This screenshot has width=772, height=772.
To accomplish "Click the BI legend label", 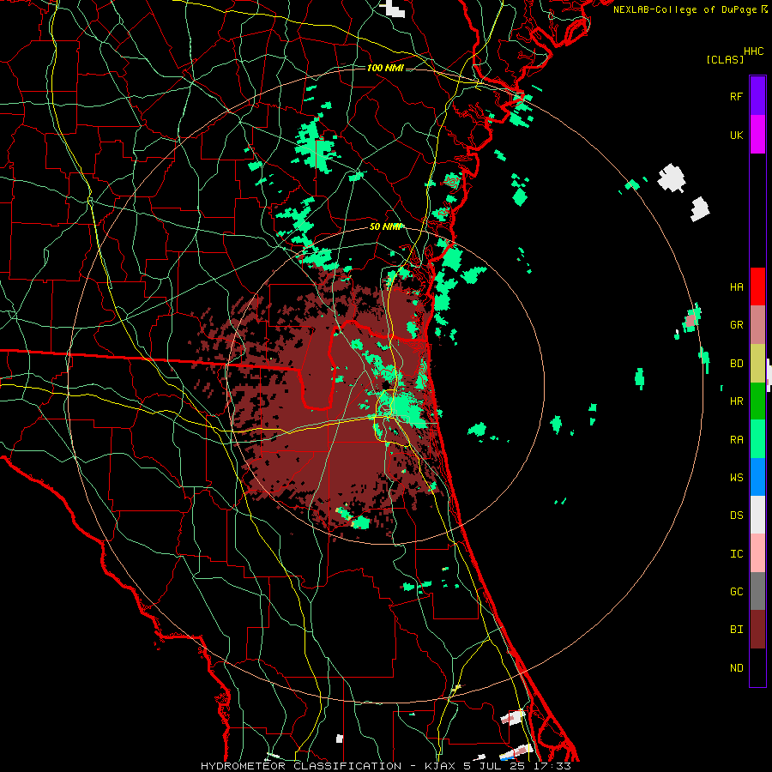I will coord(737,630).
